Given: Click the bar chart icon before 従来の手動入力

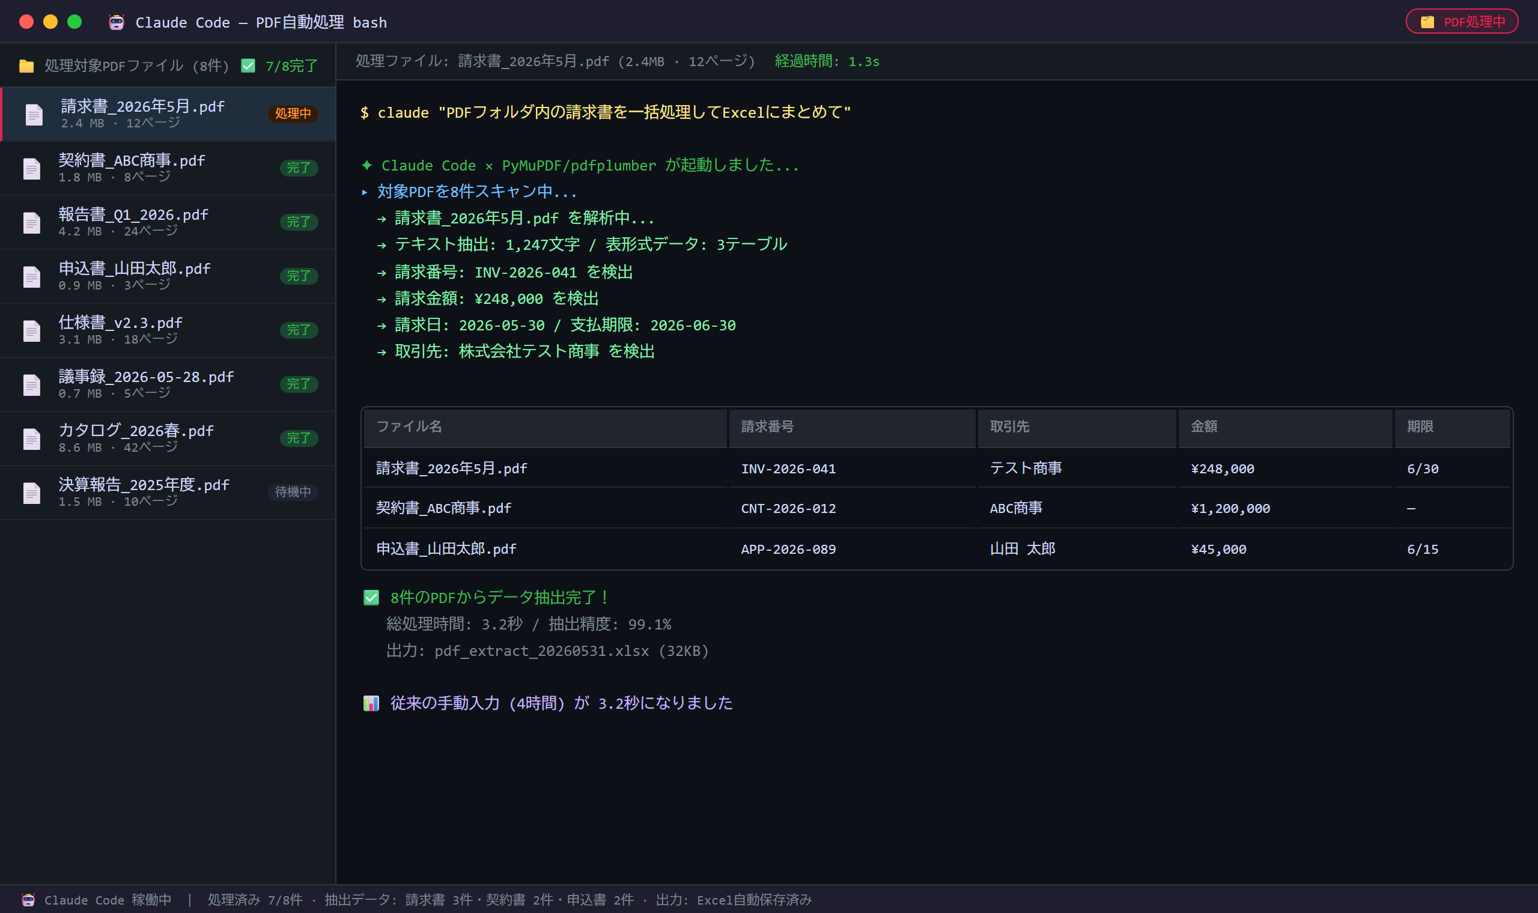Looking at the screenshot, I should click(x=371, y=703).
